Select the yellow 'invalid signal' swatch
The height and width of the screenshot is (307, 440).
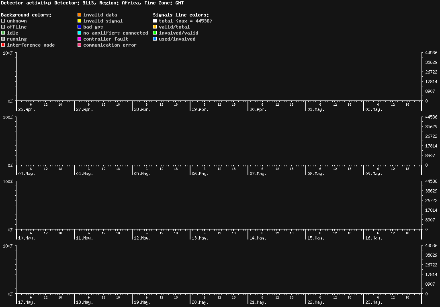coord(80,21)
